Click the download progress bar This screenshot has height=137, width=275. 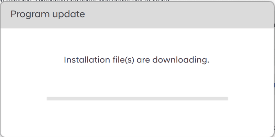(x=137, y=99)
